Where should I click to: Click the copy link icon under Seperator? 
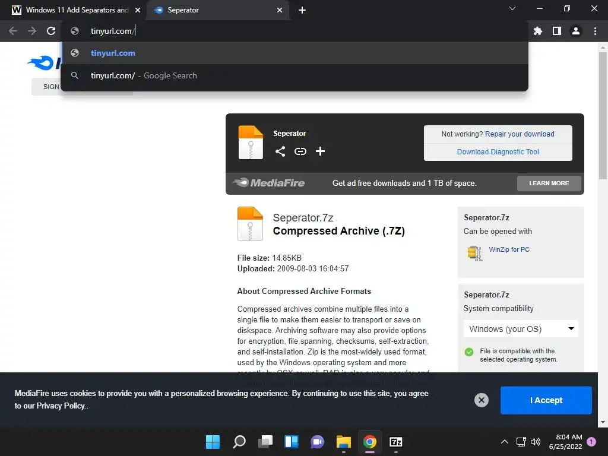click(300, 151)
